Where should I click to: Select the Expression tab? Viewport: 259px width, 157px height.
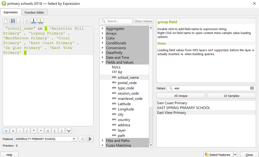click(11, 12)
